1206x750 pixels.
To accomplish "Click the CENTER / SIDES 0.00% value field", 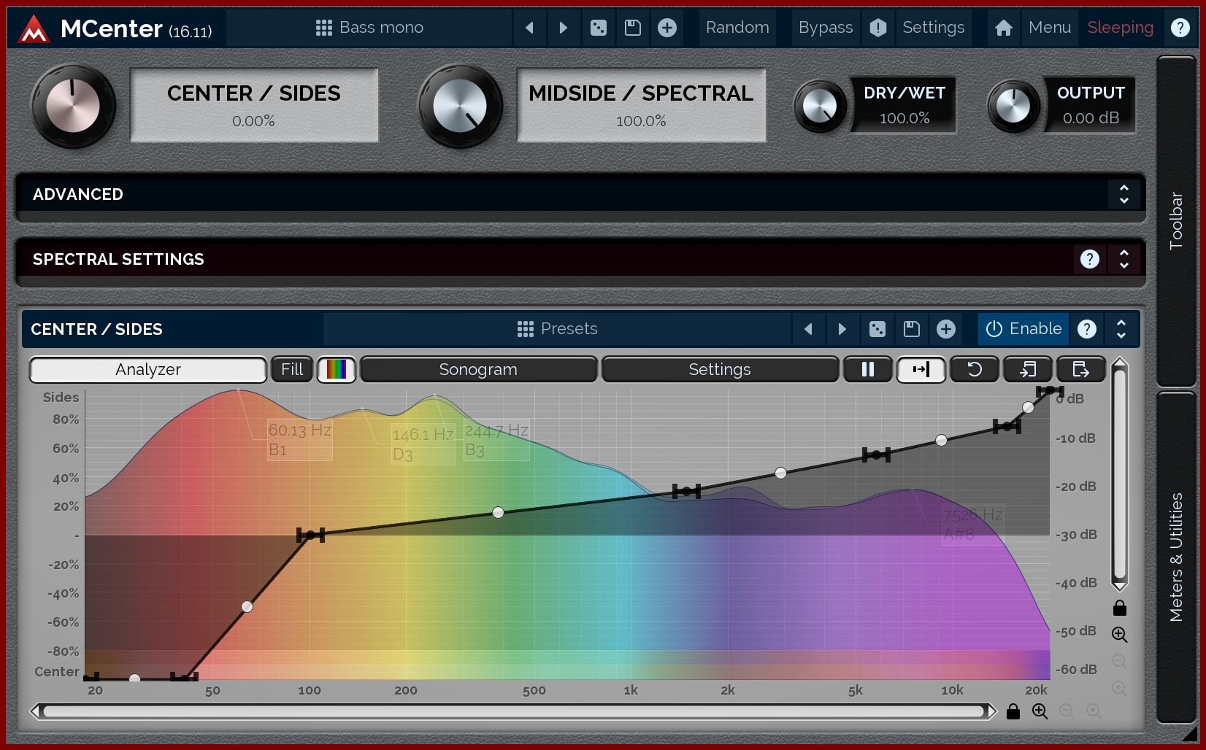I will [x=254, y=106].
